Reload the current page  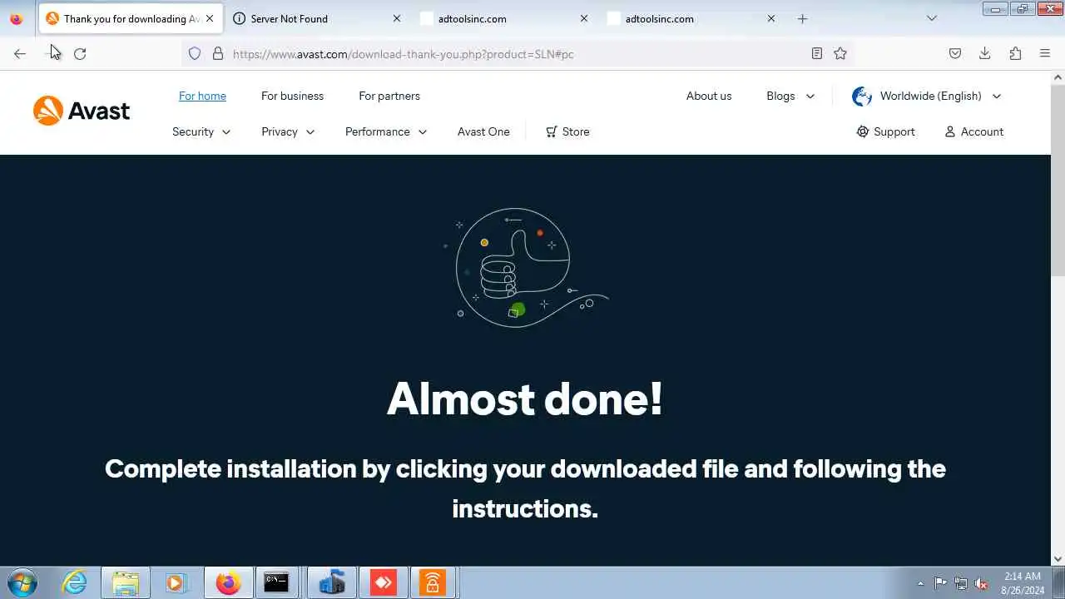pyautogui.click(x=80, y=53)
